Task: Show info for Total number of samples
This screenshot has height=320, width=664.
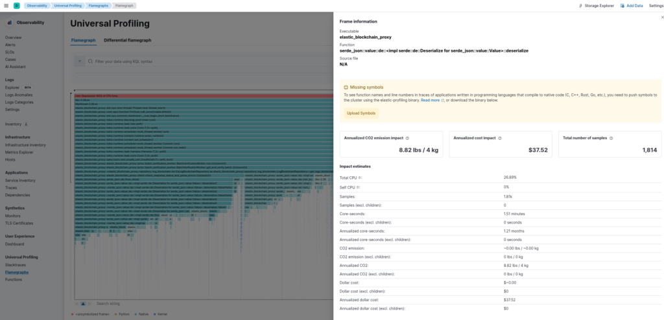Action: pyautogui.click(x=611, y=138)
